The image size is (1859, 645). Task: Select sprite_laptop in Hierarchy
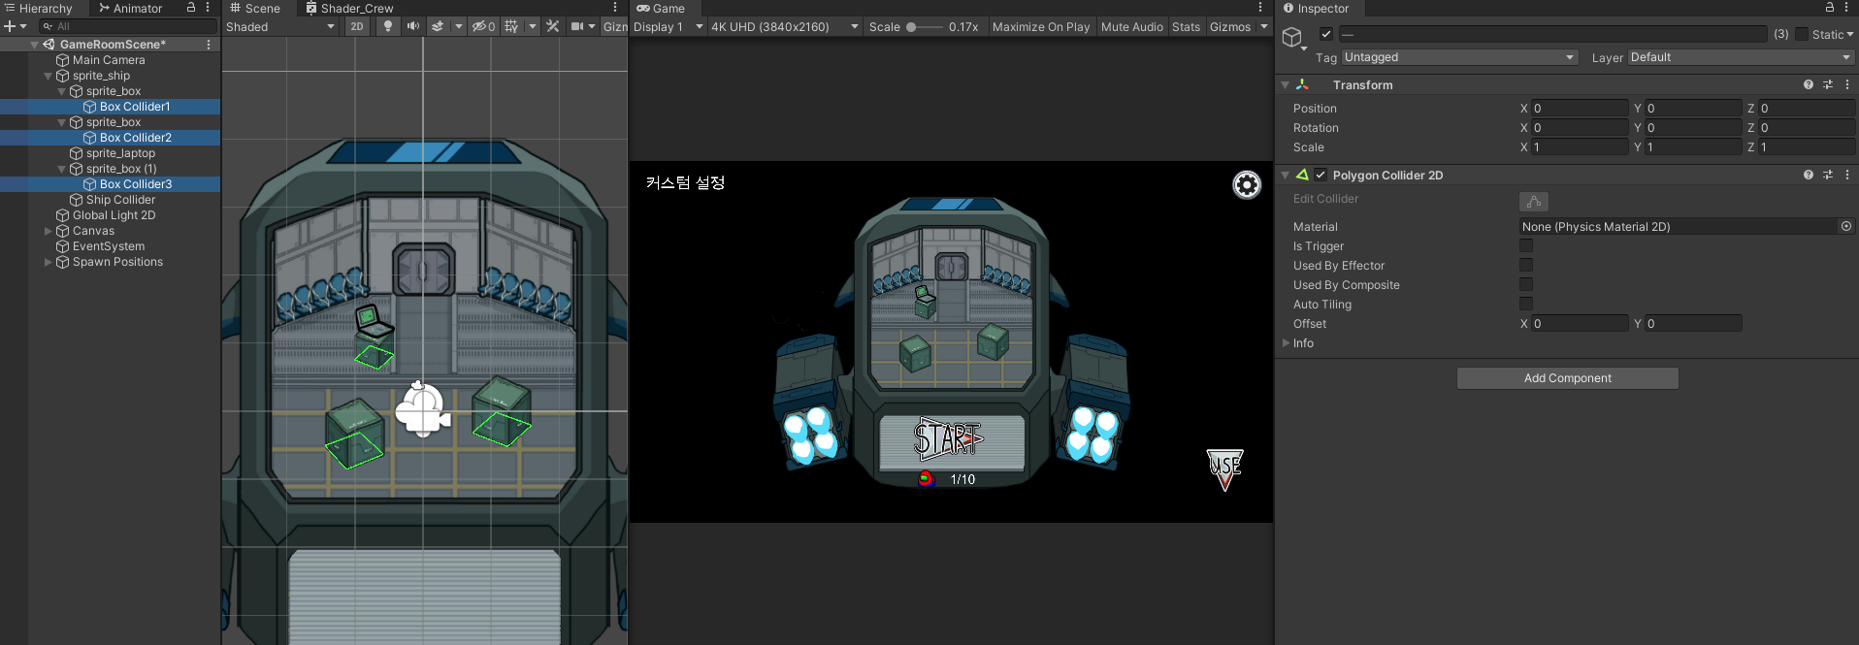click(x=120, y=153)
